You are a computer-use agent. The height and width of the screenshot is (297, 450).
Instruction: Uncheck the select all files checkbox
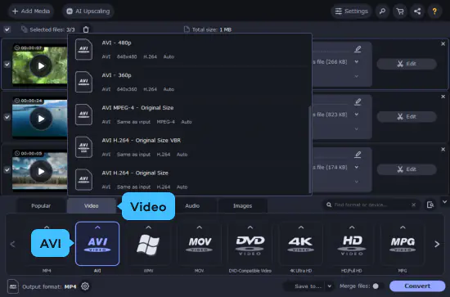point(7,29)
